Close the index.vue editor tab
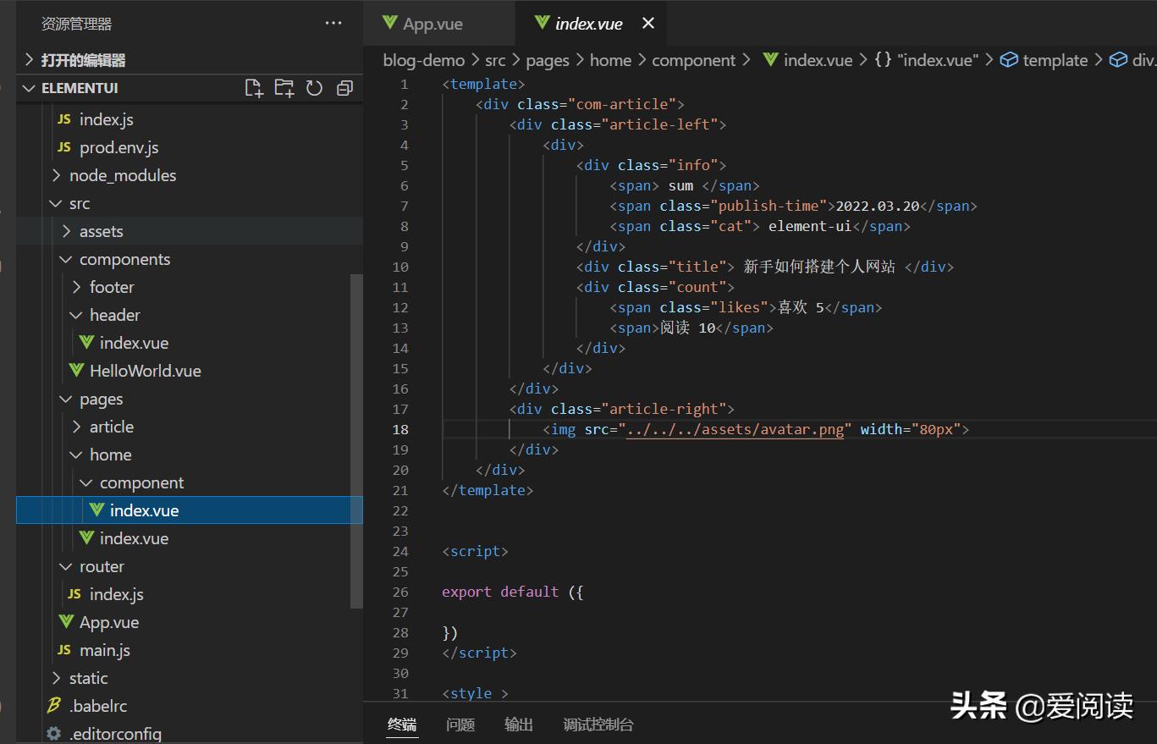 648,24
